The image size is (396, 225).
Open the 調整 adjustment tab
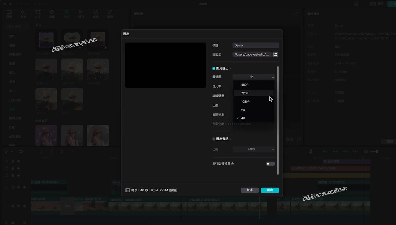tap(110, 14)
